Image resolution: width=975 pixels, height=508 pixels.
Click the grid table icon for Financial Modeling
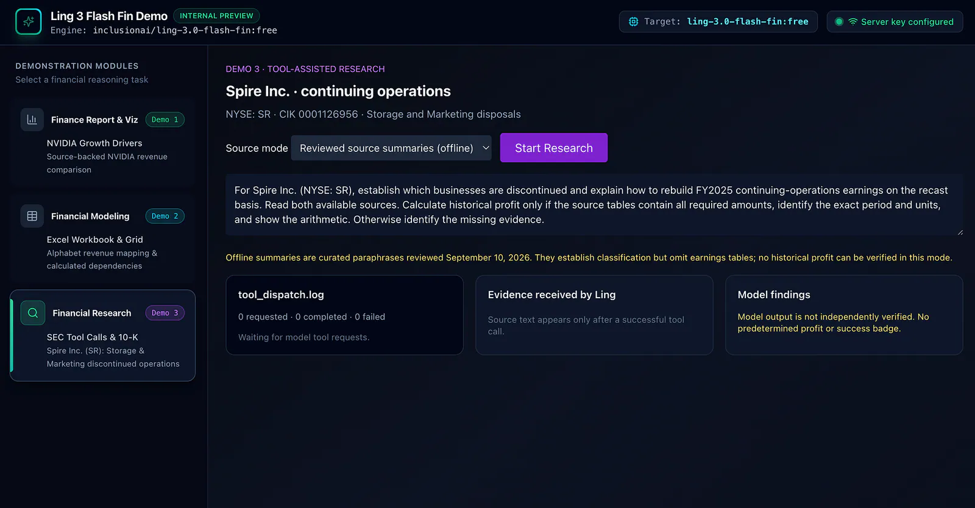pyautogui.click(x=32, y=216)
